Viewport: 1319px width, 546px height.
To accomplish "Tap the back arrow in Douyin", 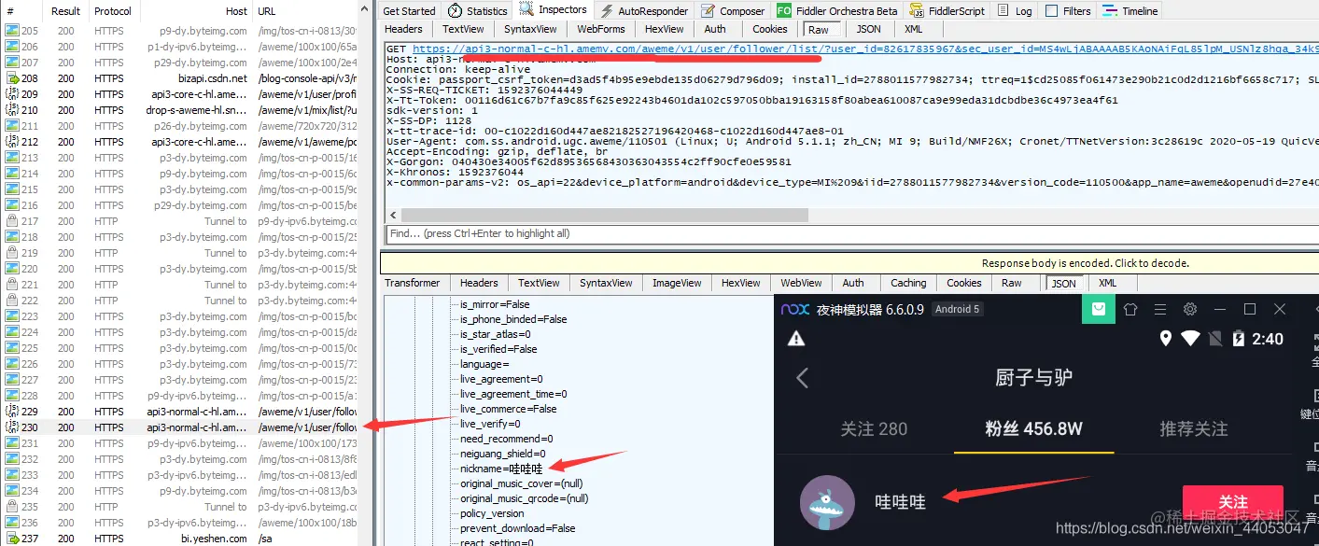I will 802,377.
